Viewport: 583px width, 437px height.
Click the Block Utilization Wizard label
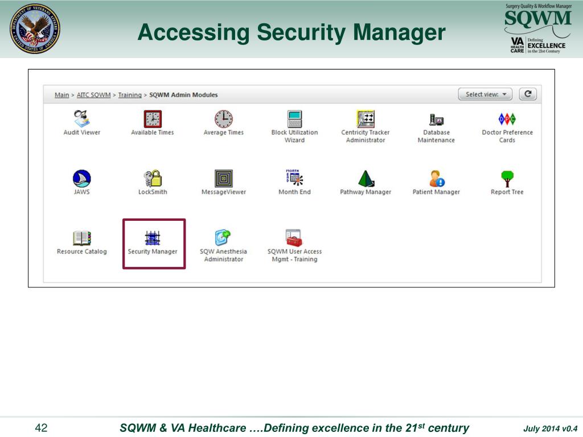pos(294,136)
